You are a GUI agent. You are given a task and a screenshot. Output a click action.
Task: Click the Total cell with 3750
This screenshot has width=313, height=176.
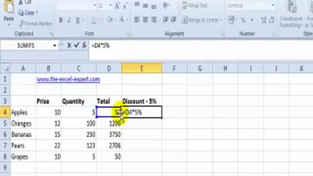point(109,134)
